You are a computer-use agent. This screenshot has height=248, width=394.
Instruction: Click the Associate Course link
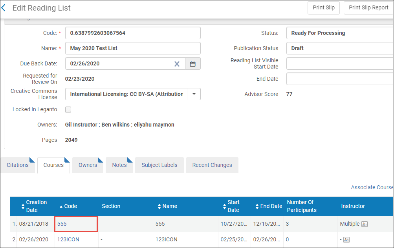click(372, 187)
